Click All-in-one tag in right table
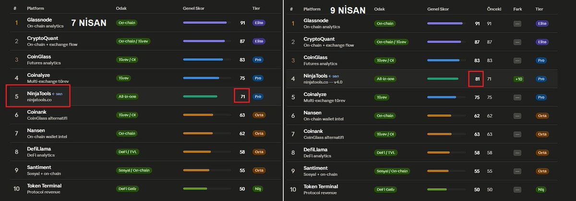The height and width of the screenshot is (201, 576). [x=386, y=79]
